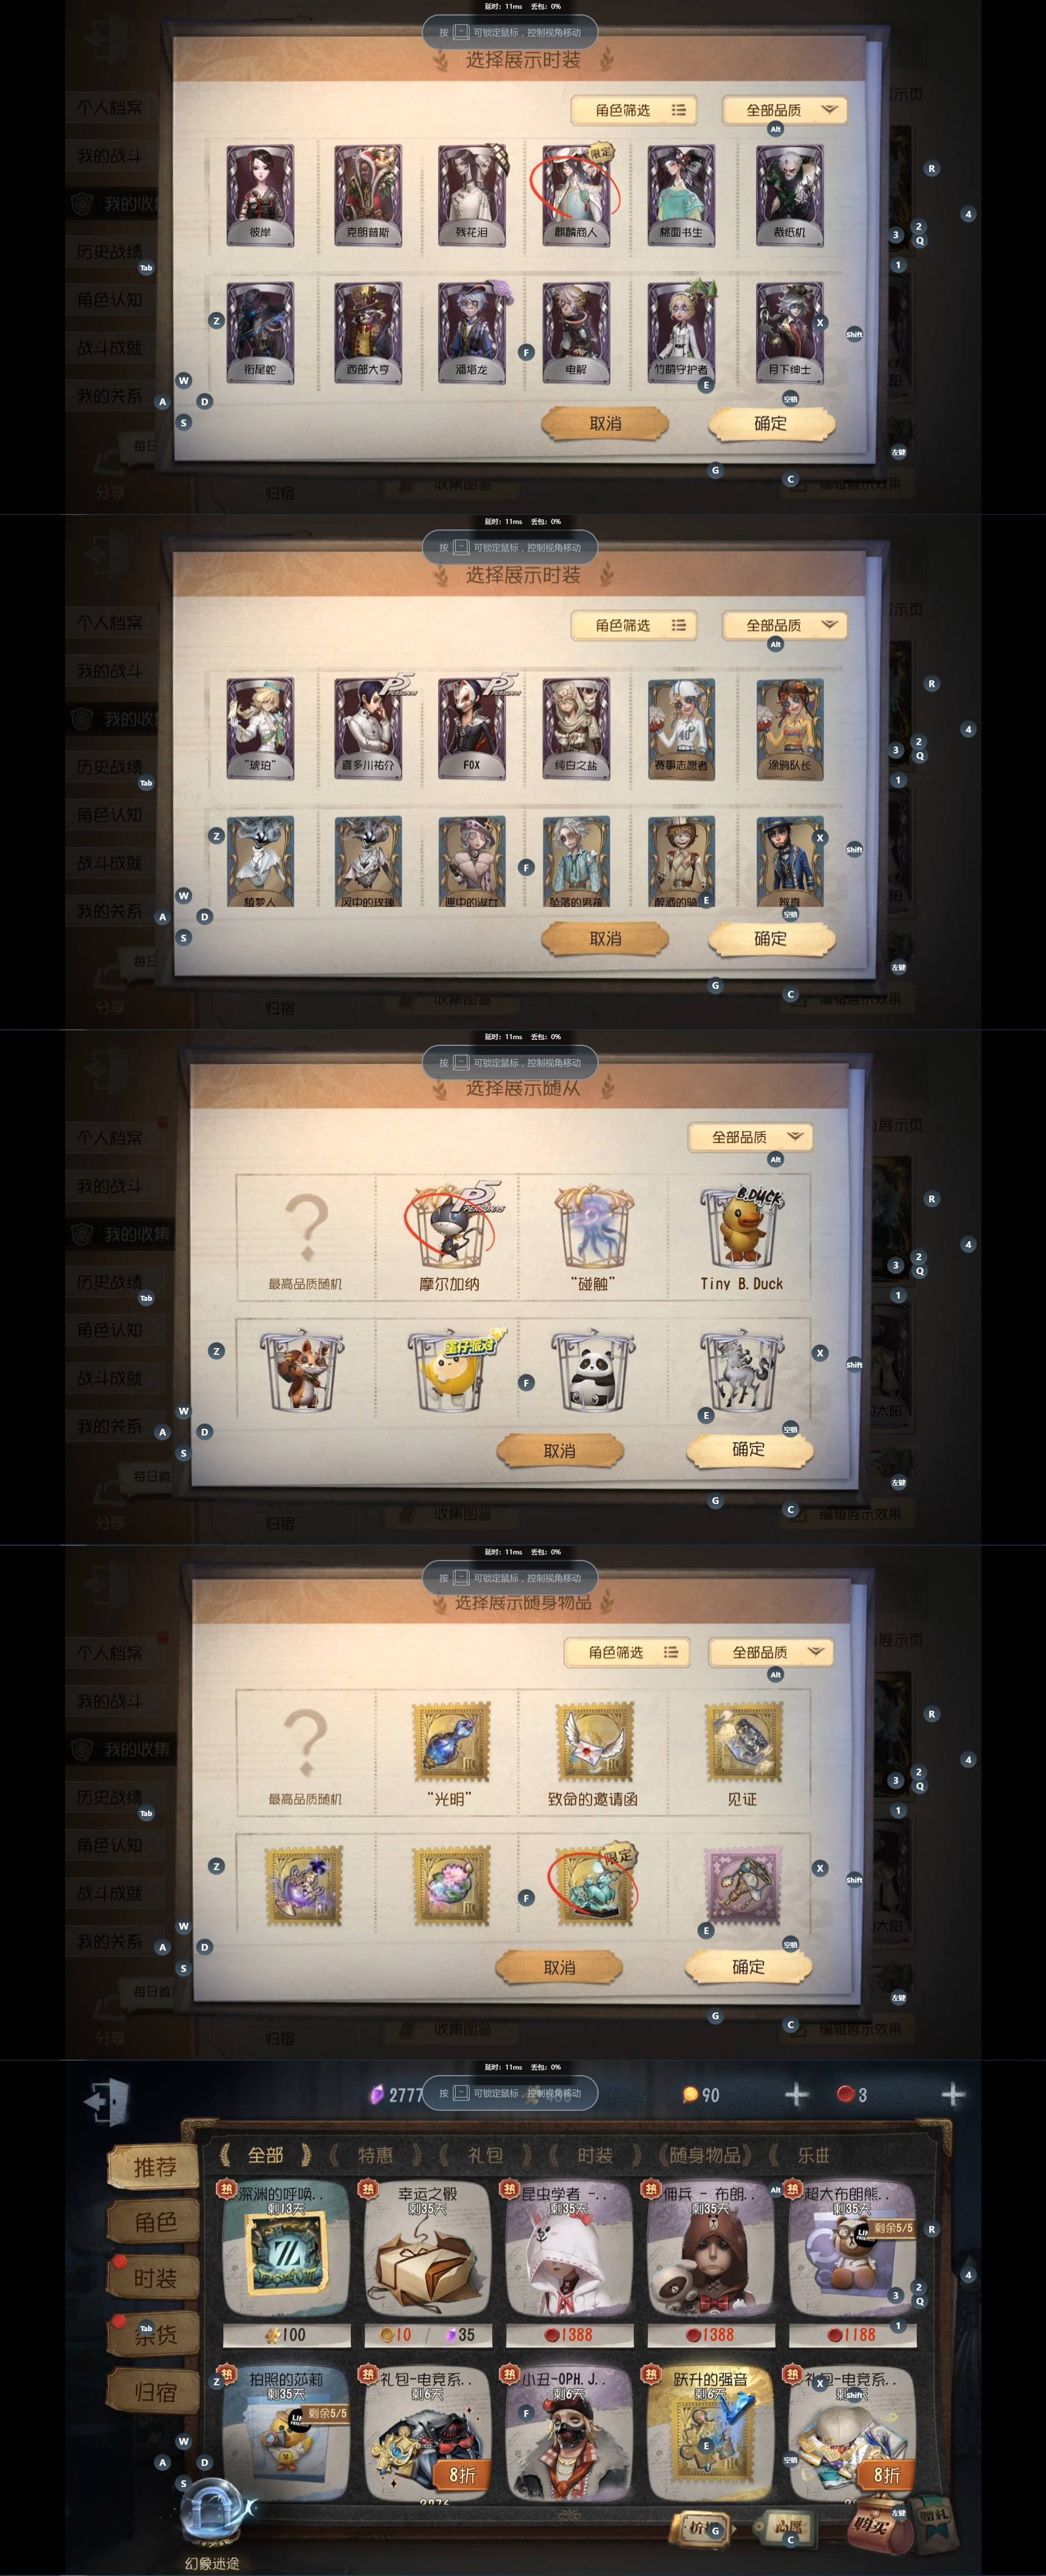Viewport: 1046px width, 2576px height.
Task: Open the 幻象迷途 crystal ball icon
Action: (x=212, y=2517)
